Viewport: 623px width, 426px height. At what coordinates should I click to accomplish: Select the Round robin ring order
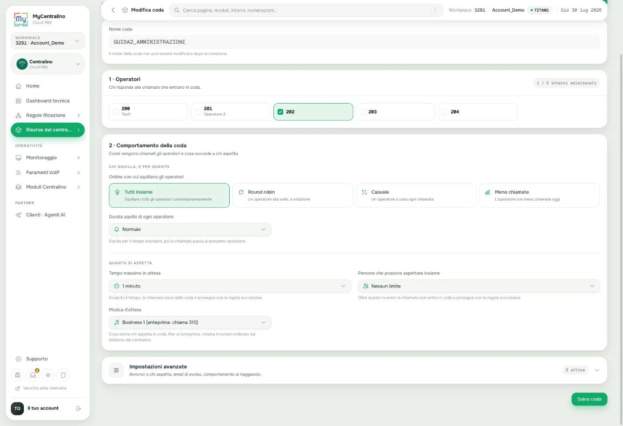(x=293, y=195)
